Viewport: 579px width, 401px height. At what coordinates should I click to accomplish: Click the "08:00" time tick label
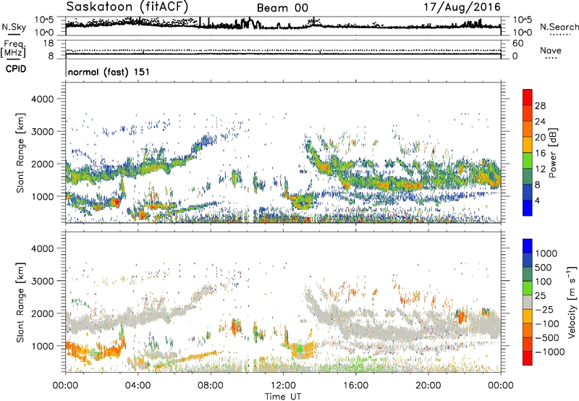[211, 386]
